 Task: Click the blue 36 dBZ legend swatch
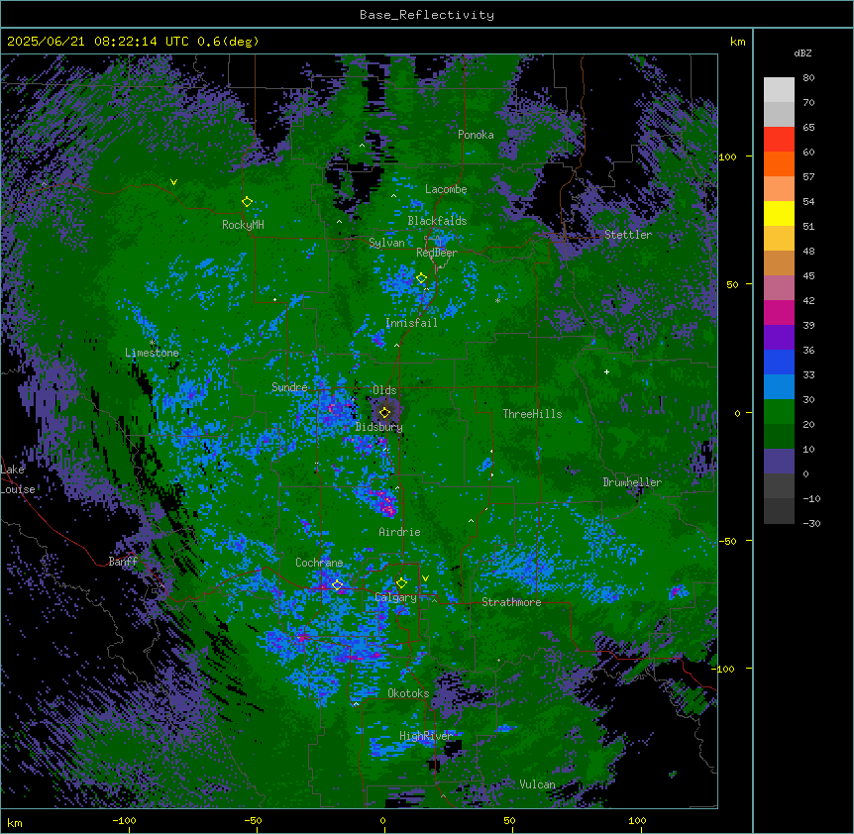tap(779, 362)
